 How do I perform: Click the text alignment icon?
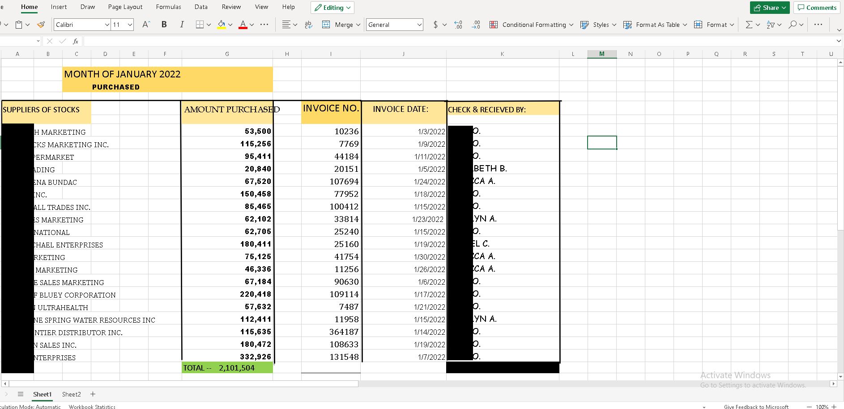(x=286, y=25)
